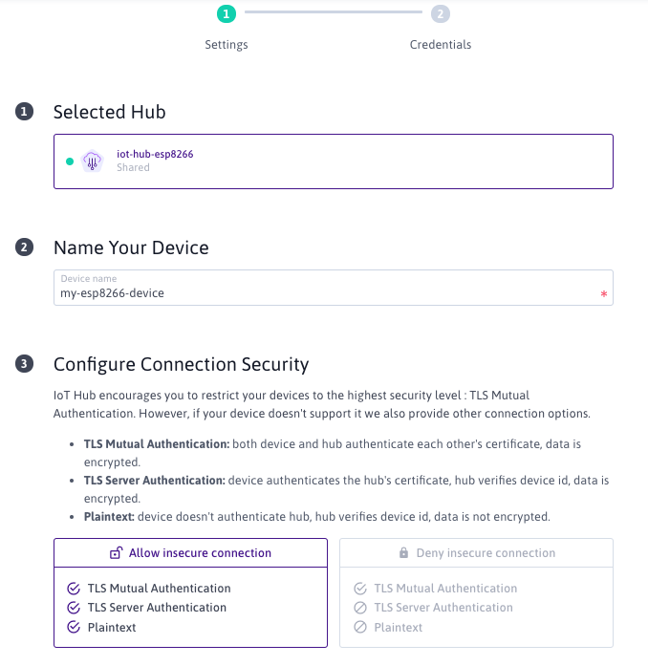Click the open padlock icon on Allow insecure

[x=116, y=553]
